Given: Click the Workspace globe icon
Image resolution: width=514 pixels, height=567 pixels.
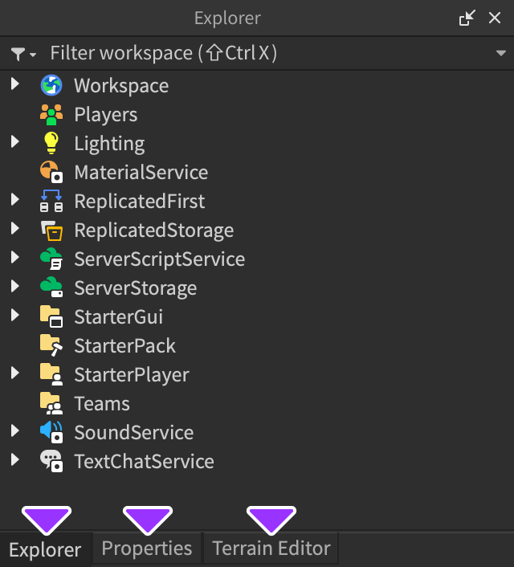Looking at the screenshot, I should [51, 86].
